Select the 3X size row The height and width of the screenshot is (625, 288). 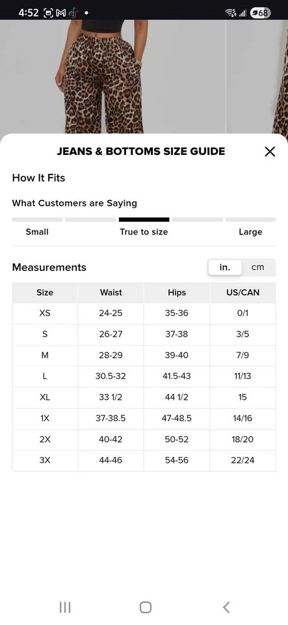pos(144,460)
